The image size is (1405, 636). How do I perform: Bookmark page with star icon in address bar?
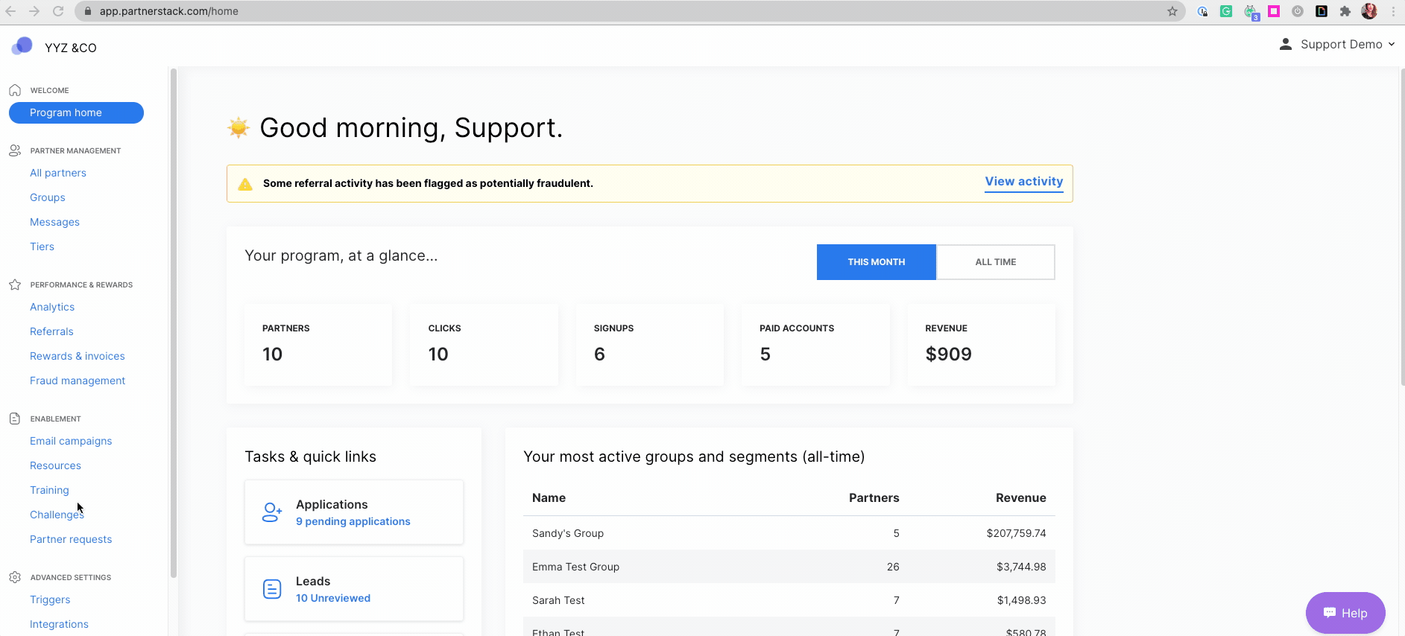point(1172,11)
